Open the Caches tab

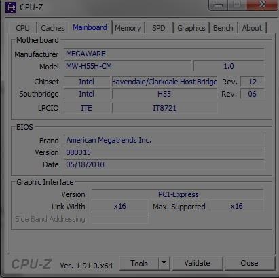(x=53, y=28)
